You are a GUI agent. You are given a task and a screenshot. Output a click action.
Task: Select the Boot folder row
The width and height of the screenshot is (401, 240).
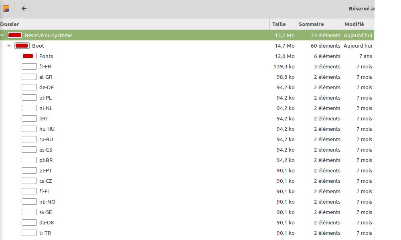187,46
